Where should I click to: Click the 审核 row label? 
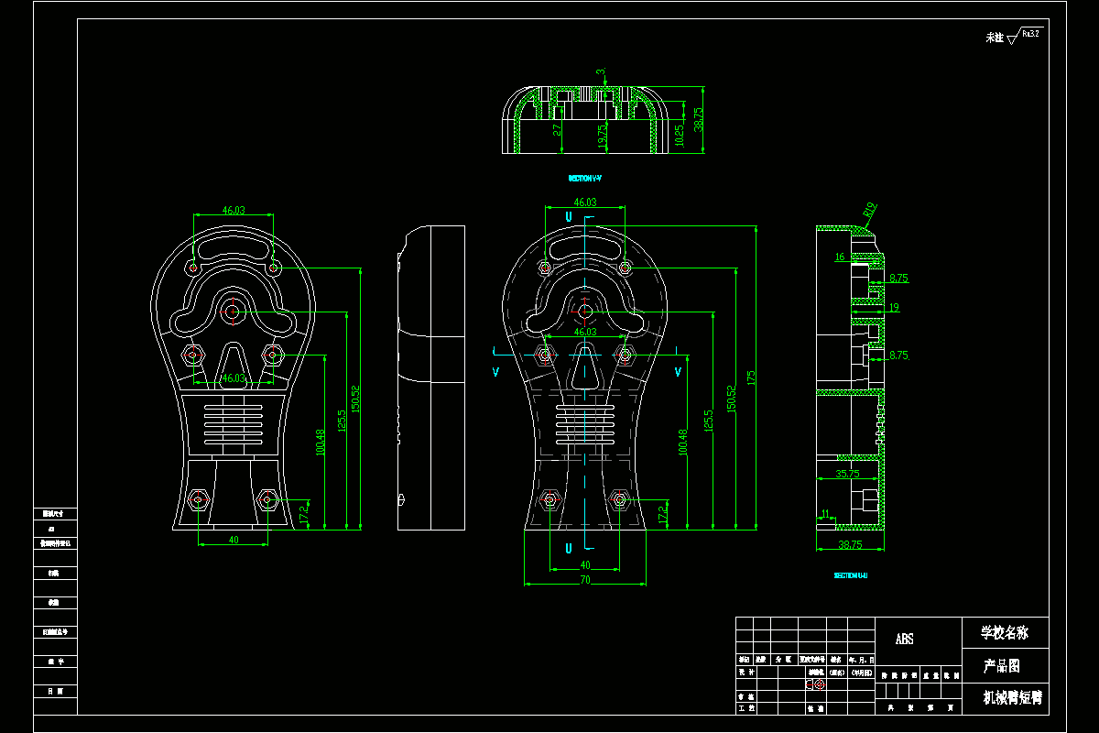(747, 697)
